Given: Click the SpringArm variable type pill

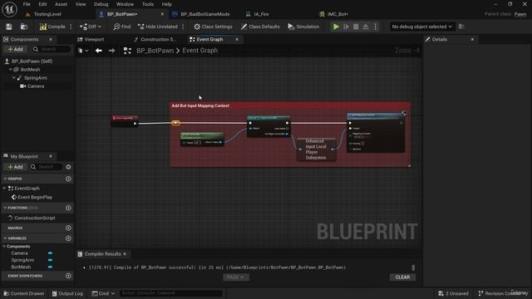Looking at the screenshot, I should pos(50,260).
